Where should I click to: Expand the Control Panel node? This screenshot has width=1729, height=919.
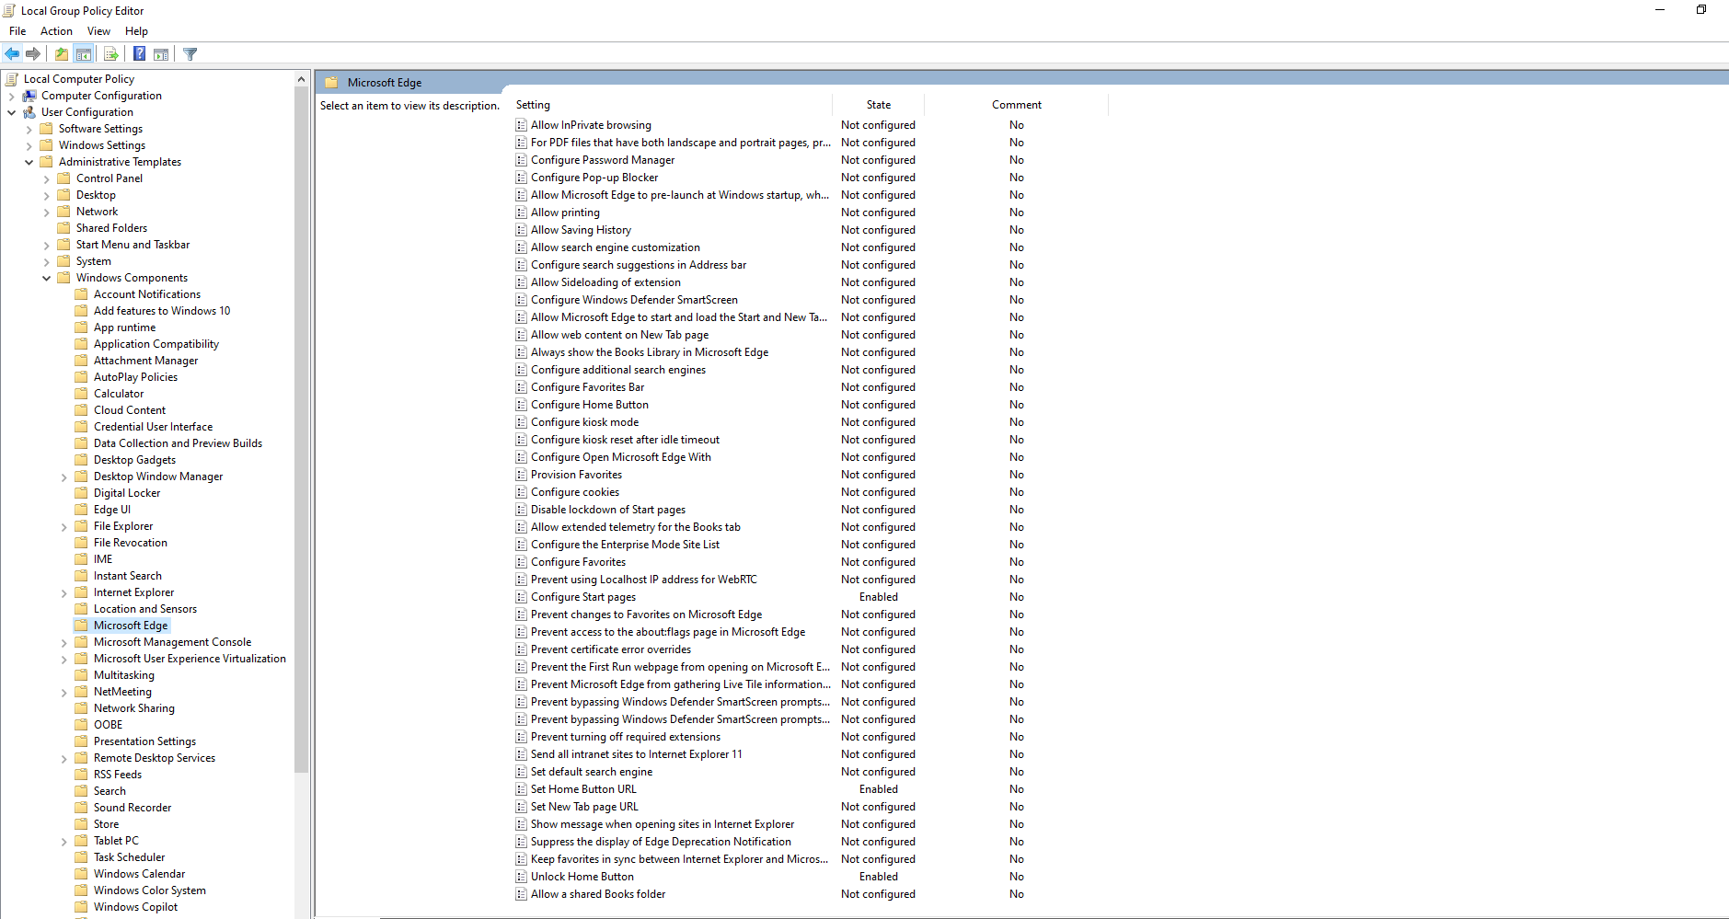tap(46, 178)
